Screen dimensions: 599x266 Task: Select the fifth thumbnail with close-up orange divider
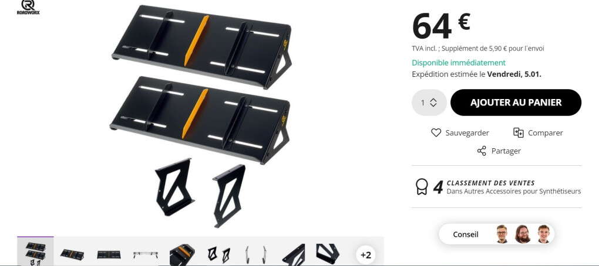(182, 254)
